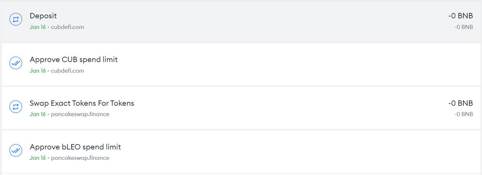Click pancakeswap.finance under Swap Exact Tokens

(80, 114)
